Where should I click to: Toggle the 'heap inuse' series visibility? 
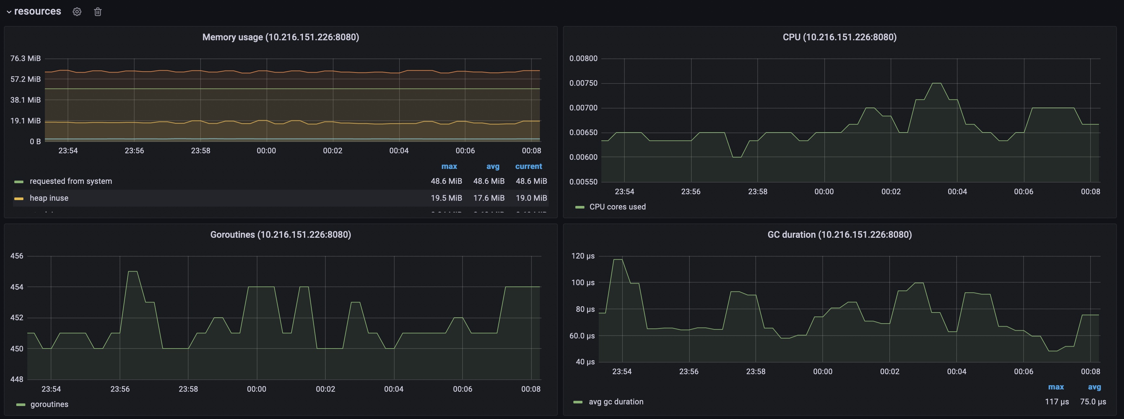coord(49,198)
